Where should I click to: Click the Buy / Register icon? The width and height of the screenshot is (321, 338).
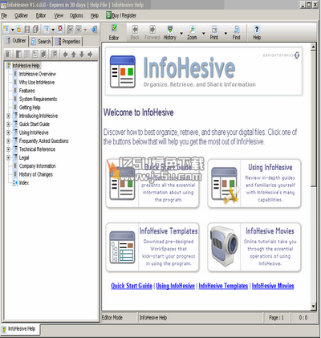pos(108,15)
